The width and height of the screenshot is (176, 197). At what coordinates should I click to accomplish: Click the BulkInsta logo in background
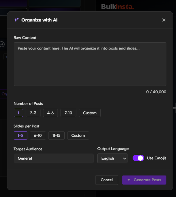tap(117, 7)
